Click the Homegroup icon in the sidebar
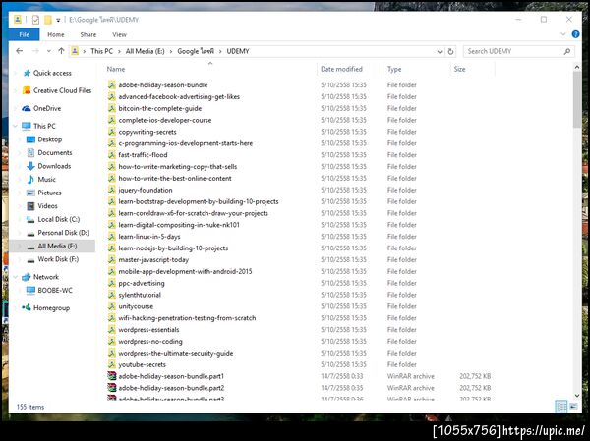The width and height of the screenshot is (590, 441). click(26, 307)
